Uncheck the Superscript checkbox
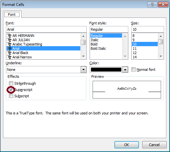The width and height of the screenshot is (170, 152). click(x=11, y=90)
